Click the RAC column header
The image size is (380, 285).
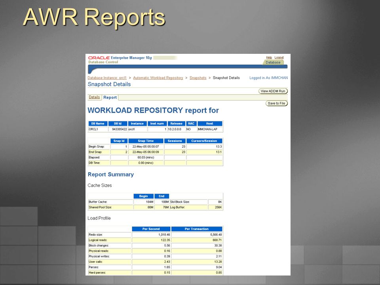pos(191,123)
